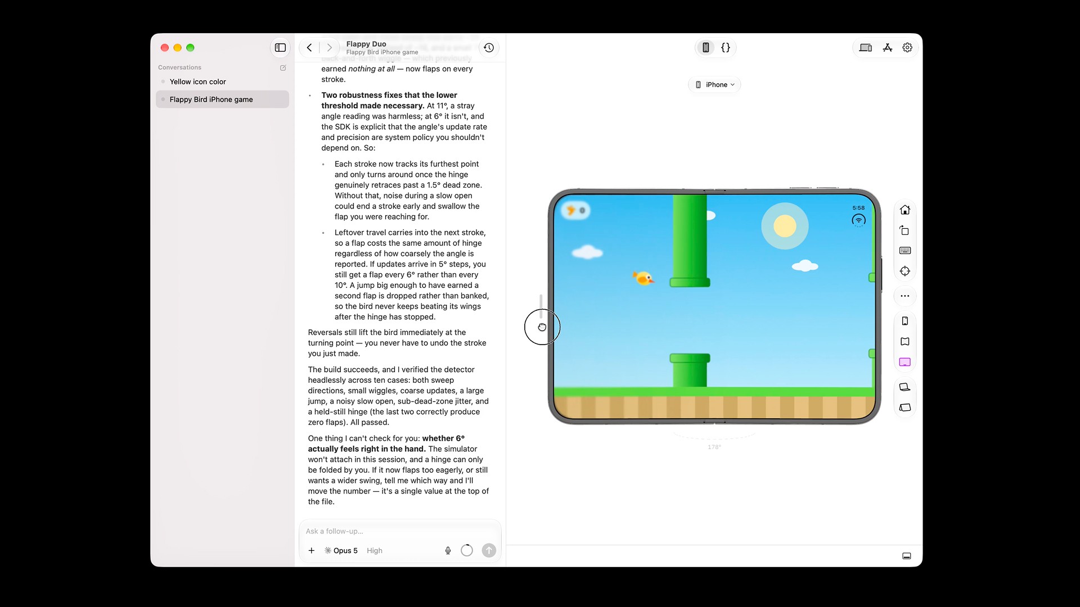Open the Yellow icon color conversation
This screenshot has height=607, width=1080.
pos(222,81)
